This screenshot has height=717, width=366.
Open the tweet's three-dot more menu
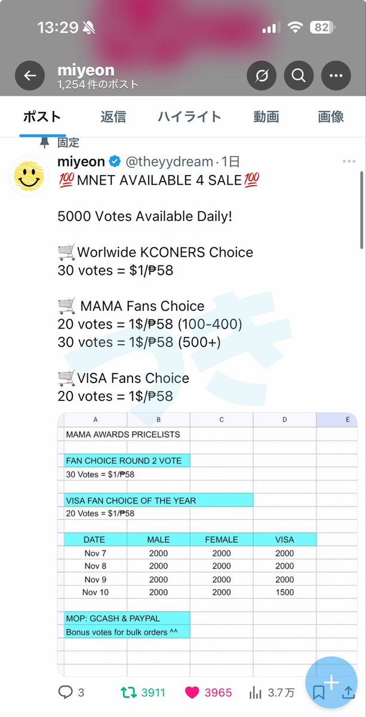(x=349, y=162)
